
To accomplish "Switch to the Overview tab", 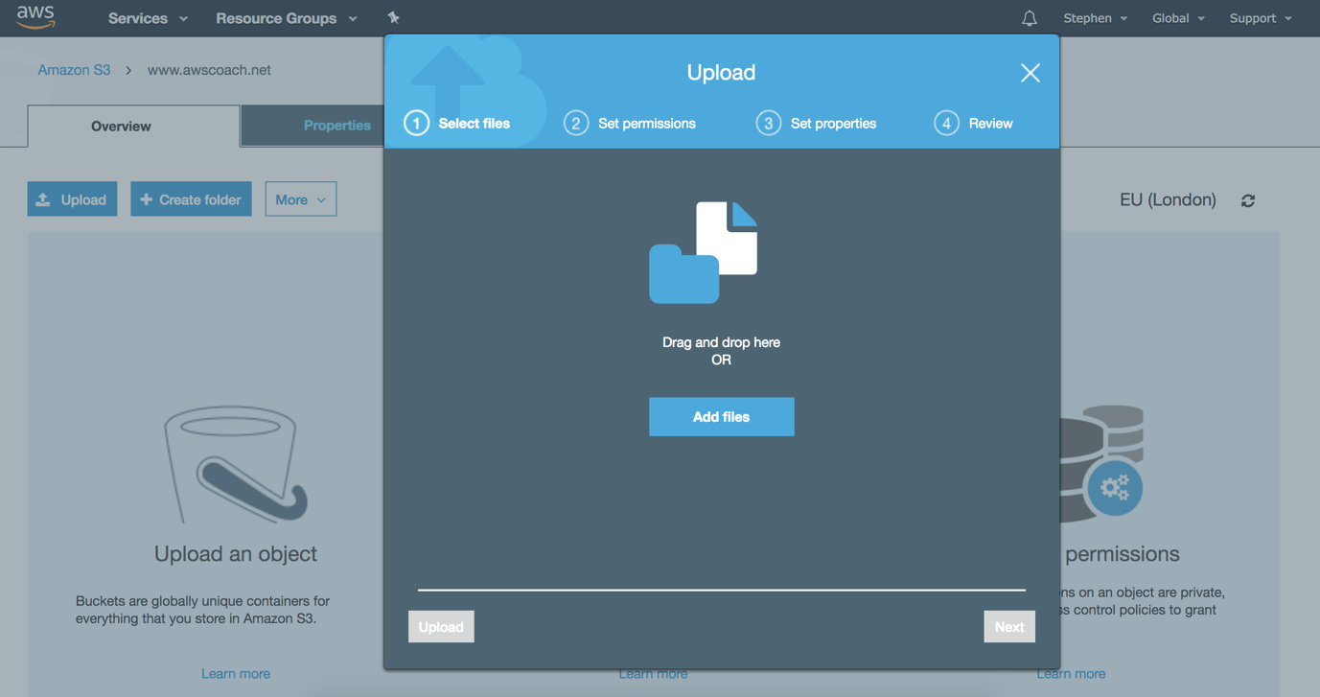I will [x=133, y=127].
